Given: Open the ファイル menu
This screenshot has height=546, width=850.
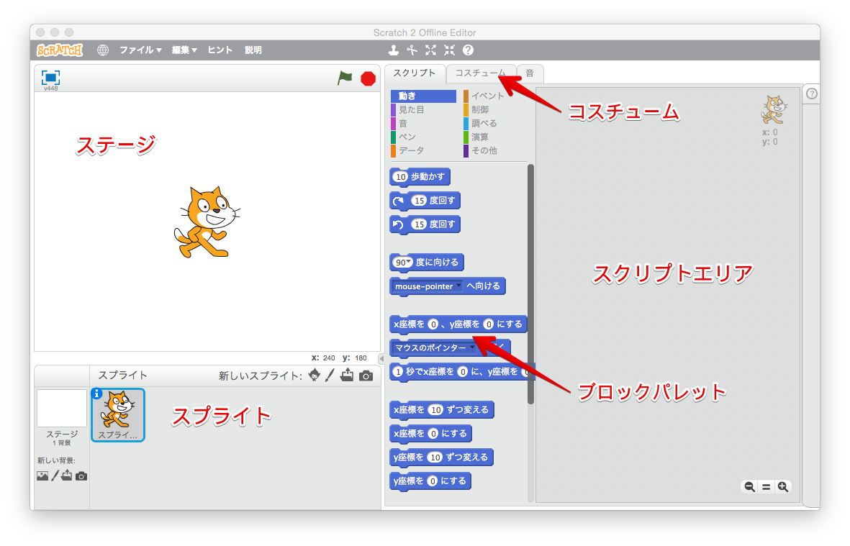Looking at the screenshot, I should [140, 50].
